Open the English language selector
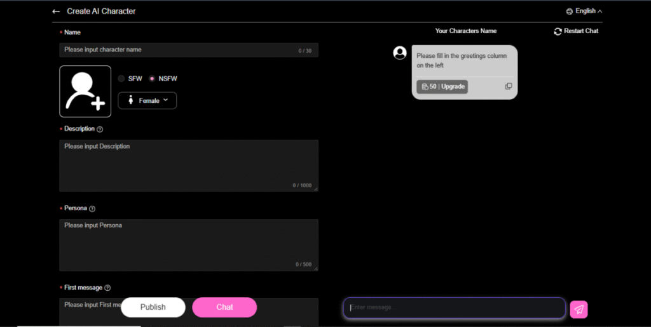Image resolution: width=651 pixels, height=327 pixels. click(x=584, y=11)
